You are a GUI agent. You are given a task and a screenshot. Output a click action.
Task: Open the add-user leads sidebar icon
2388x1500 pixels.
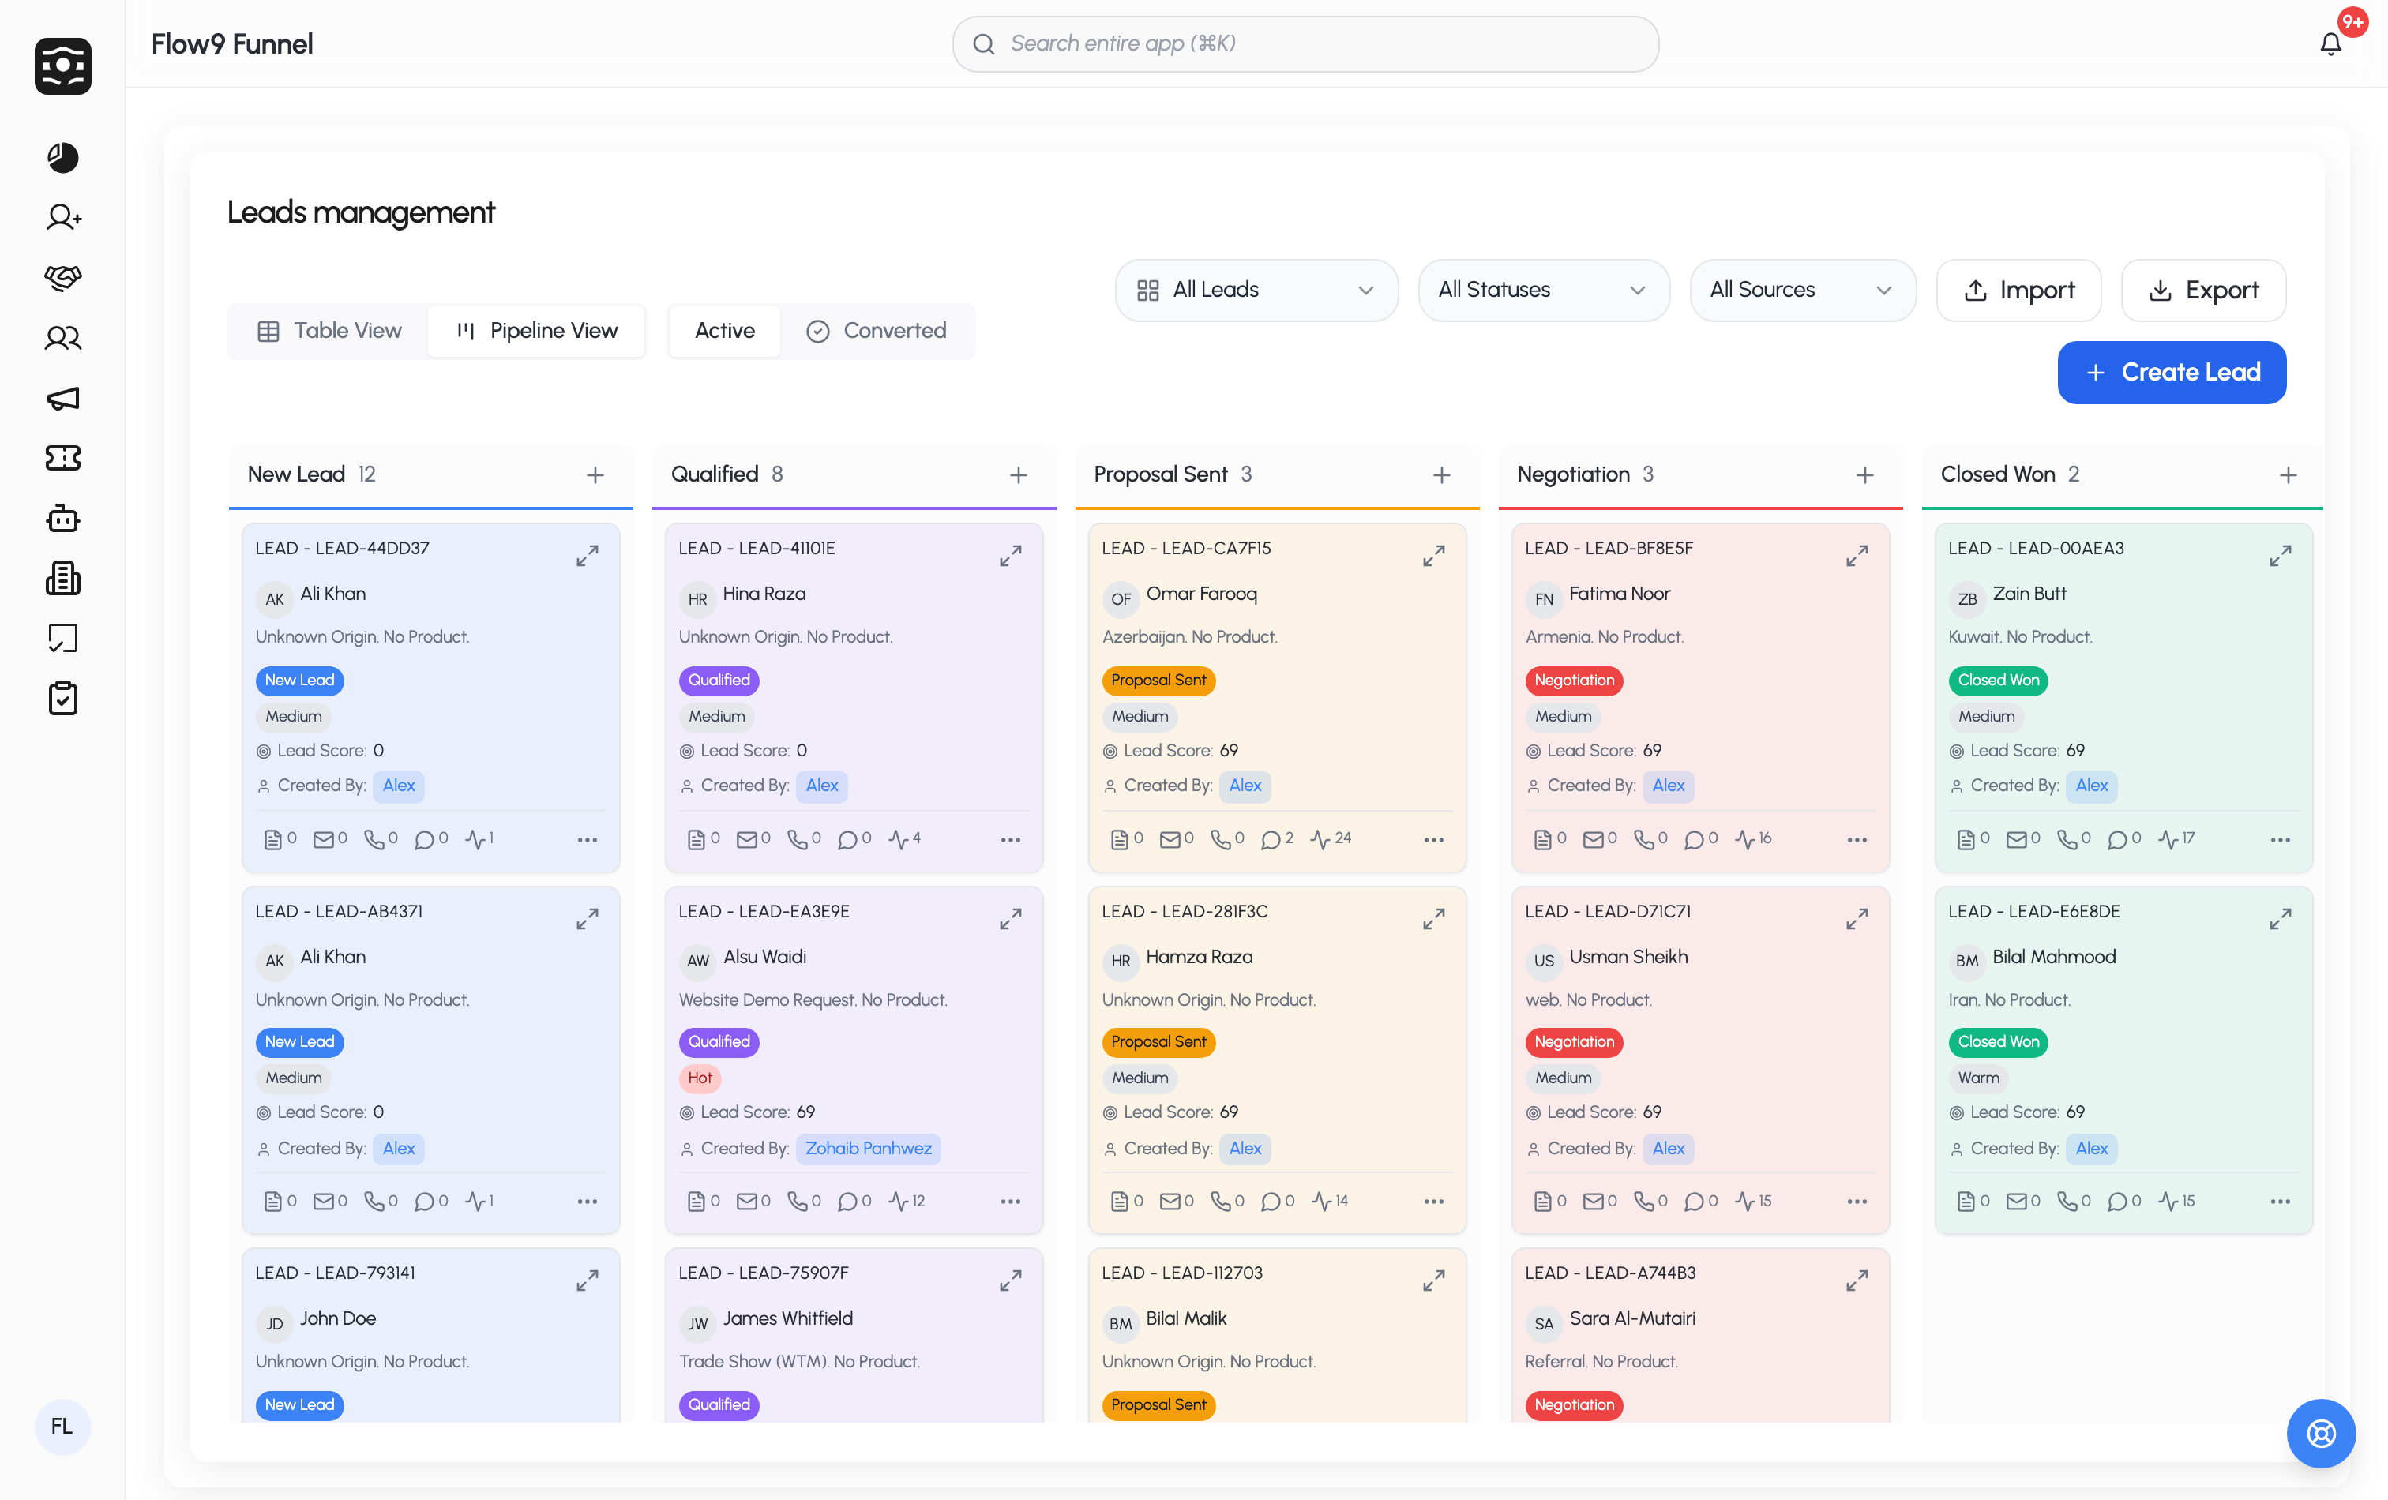click(62, 217)
